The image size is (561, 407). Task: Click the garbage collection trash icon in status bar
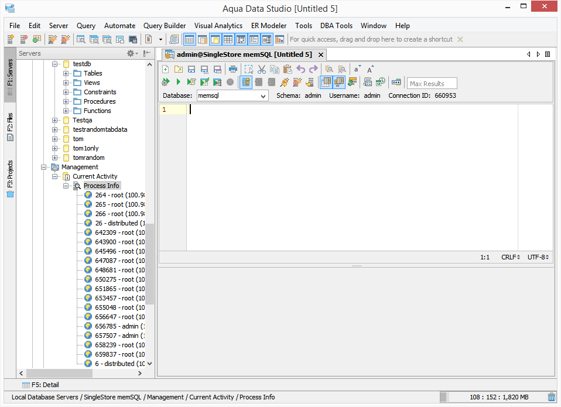(552, 398)
